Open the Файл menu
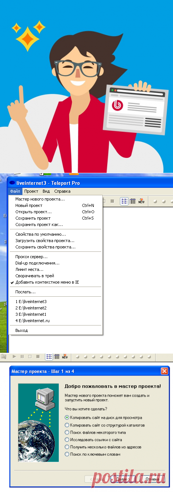 pyautogui.click(x=15, y=191)
